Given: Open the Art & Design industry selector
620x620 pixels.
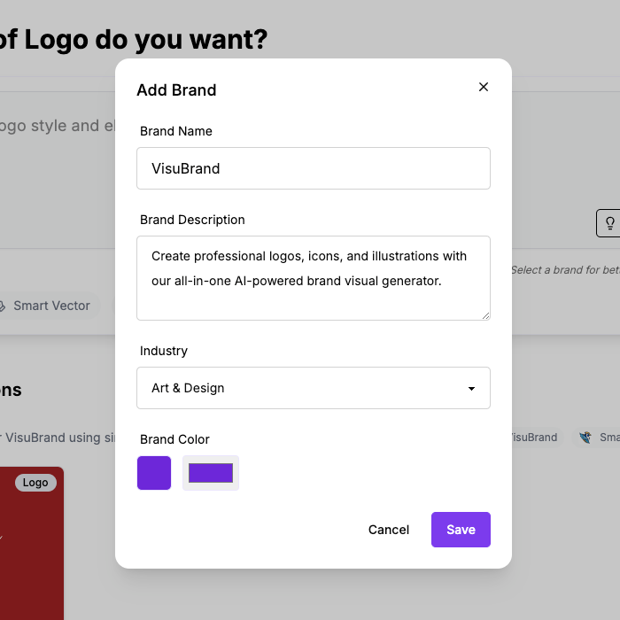Looking at the screenshot, I should click(313, 388).
